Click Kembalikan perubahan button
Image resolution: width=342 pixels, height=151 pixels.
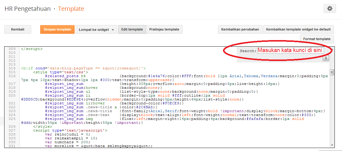coord(240,29)
